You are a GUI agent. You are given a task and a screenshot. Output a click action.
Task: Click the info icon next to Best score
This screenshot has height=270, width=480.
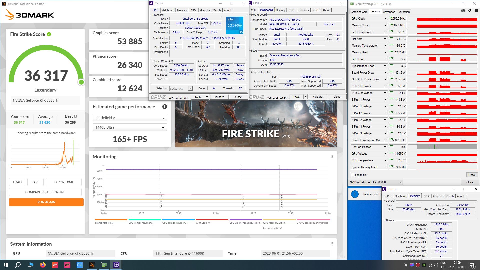(75, 116)
